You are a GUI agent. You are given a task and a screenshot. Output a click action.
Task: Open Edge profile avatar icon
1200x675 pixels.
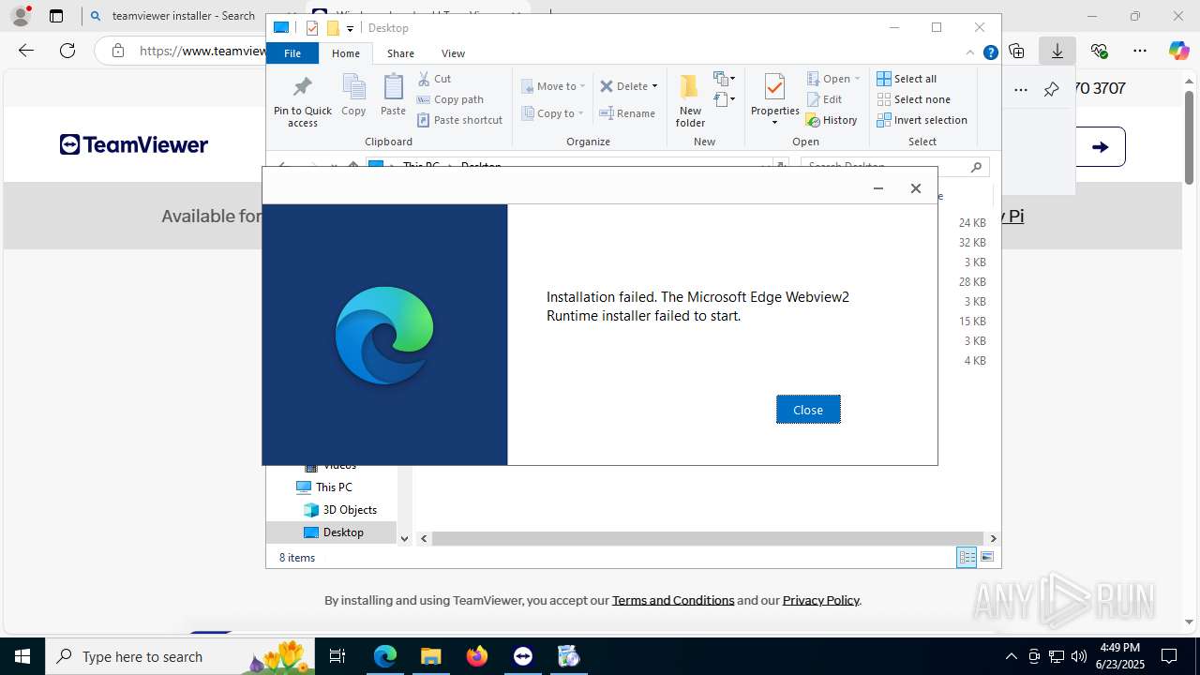tap(21, 16)
